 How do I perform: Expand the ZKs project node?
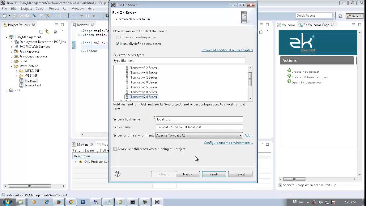7,90
